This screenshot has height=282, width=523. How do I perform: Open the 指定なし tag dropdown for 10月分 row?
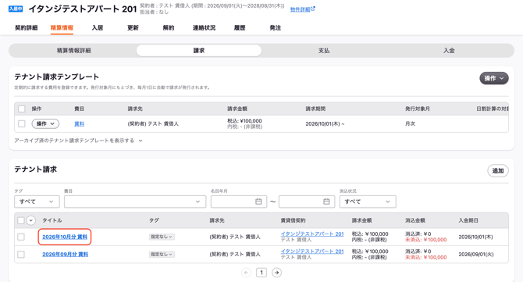coord(162,237)
